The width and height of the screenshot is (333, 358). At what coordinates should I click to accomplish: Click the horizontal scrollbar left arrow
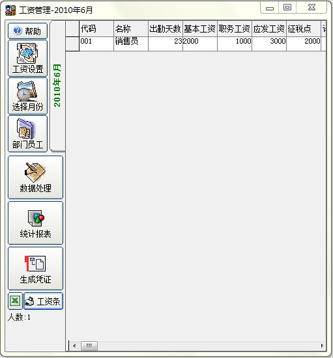pos(74,346)
